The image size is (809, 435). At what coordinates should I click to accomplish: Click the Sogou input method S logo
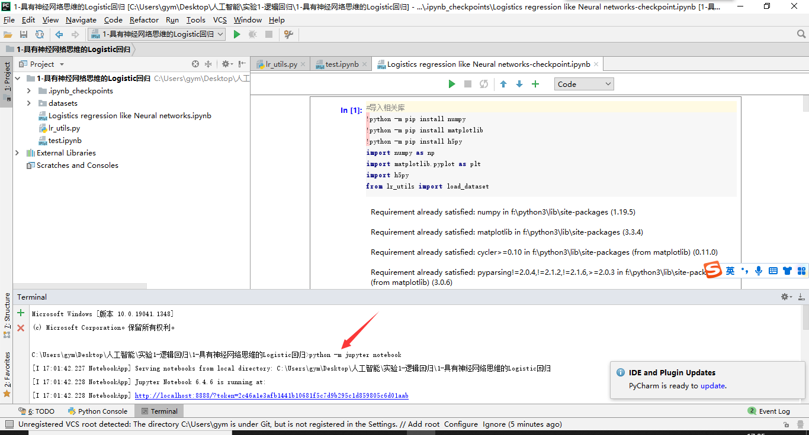[x=714, y=270]
